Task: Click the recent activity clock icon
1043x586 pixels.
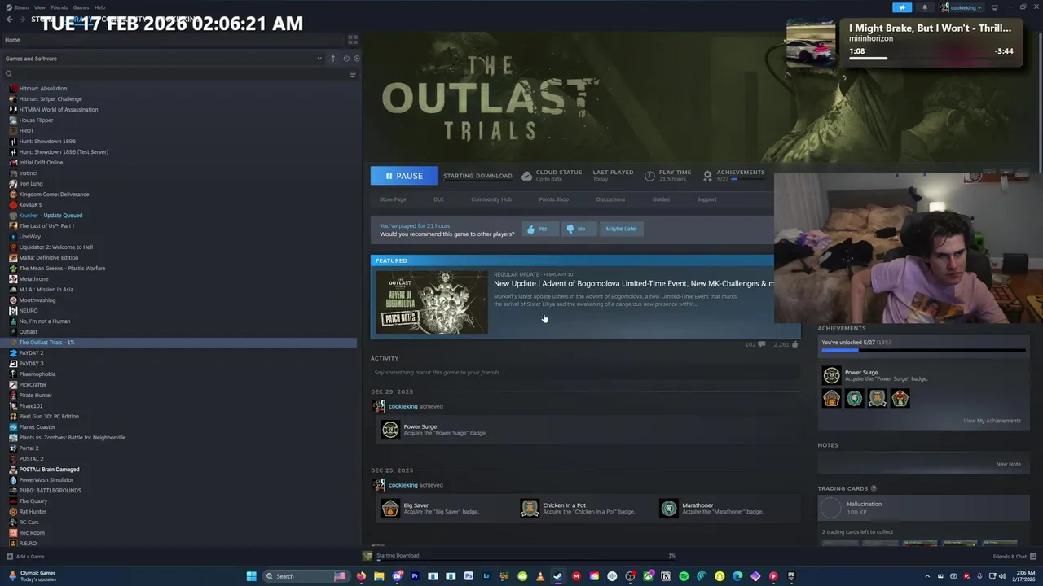Action: (x=346, y=59)
